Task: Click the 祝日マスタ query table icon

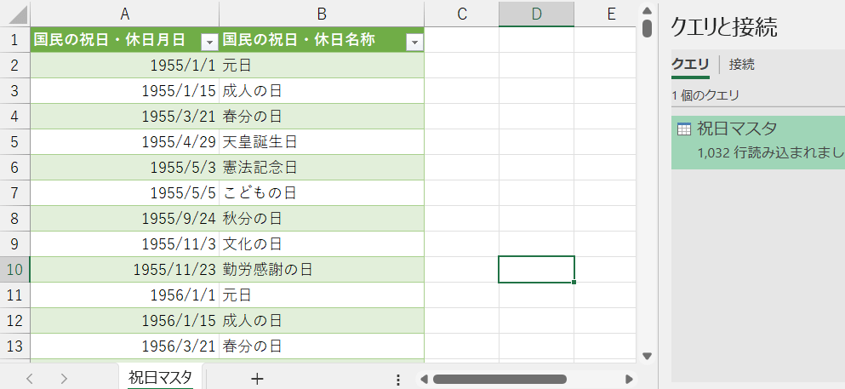Action: (683, 129)
